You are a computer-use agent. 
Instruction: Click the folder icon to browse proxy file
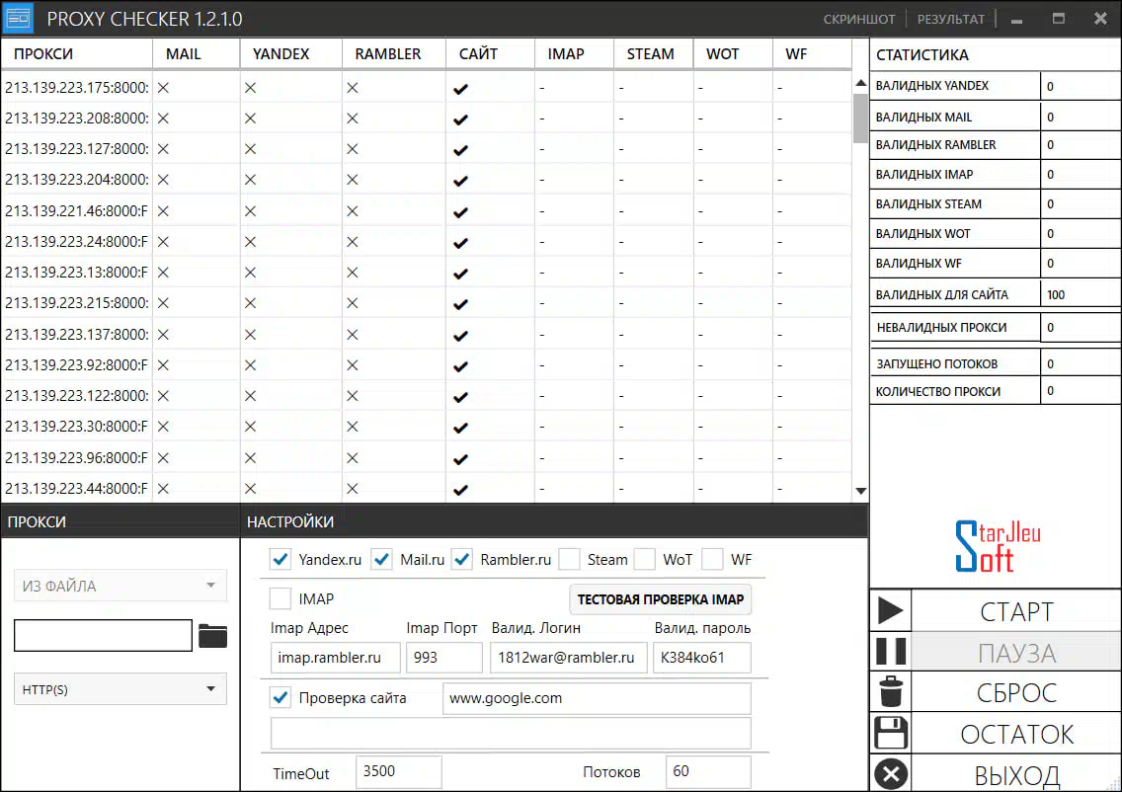(212, 635)
